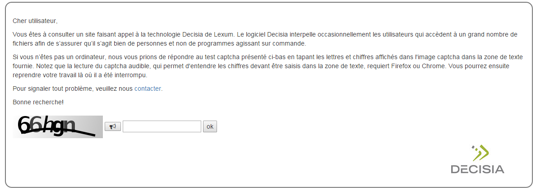Click the "Bonne recherche!" closing line
The image size is (536, 191).
tap(38, 102)
